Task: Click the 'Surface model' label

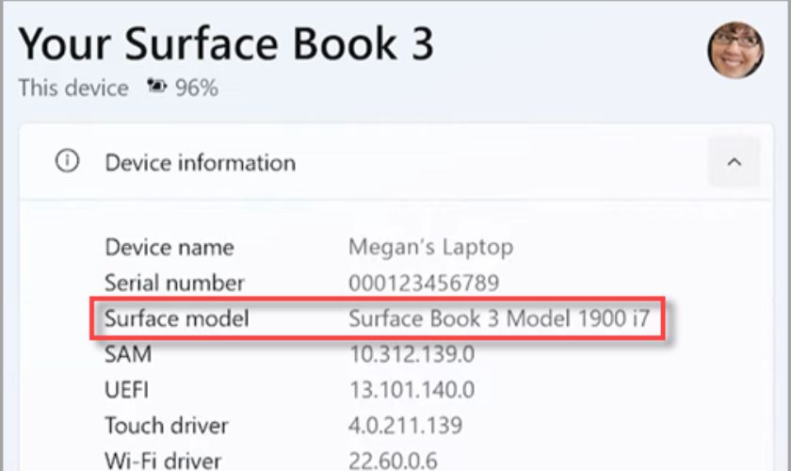Action: click(x=177, y=318)
